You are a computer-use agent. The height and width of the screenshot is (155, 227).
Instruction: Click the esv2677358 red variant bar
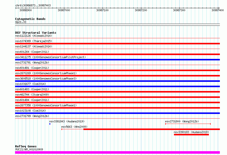click(x=117, y=108)
